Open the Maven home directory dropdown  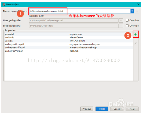tap(132, 11)
